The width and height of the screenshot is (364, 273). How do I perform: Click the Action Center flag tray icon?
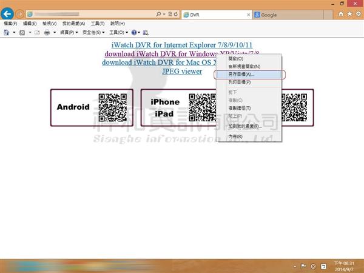coord(303,266)
